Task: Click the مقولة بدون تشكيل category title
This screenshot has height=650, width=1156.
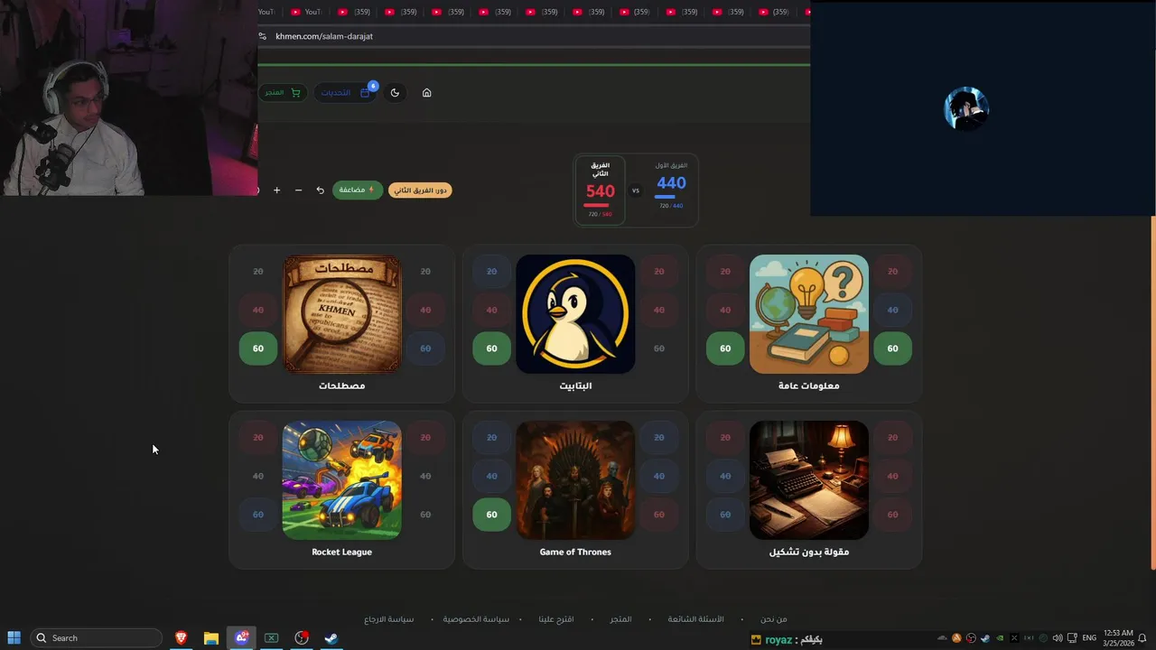Action: (x=809, y=552)
